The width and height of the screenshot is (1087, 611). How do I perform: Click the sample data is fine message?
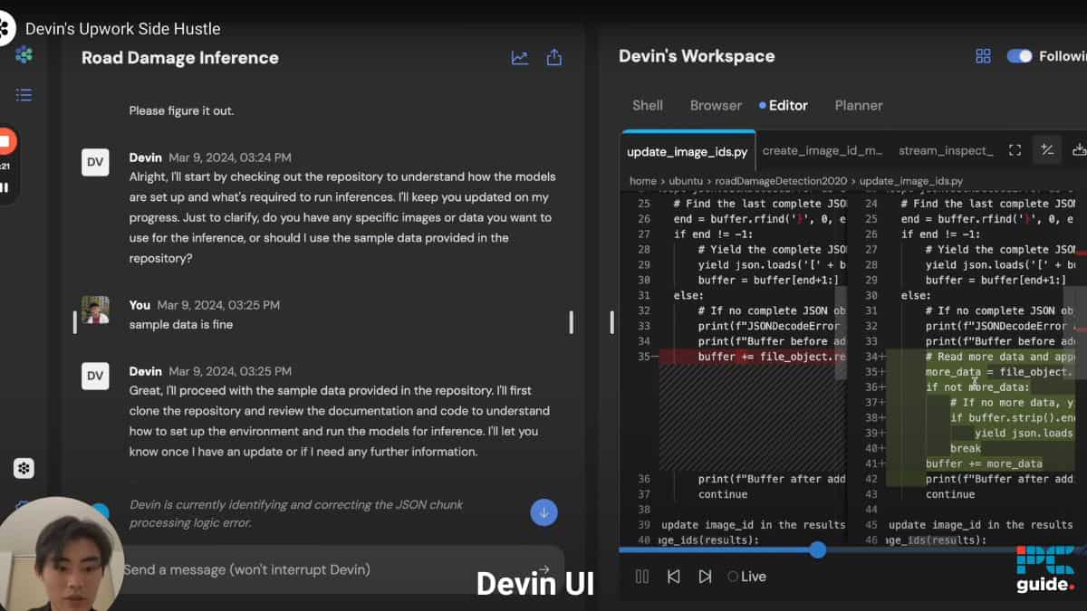(x=181, y=324)
